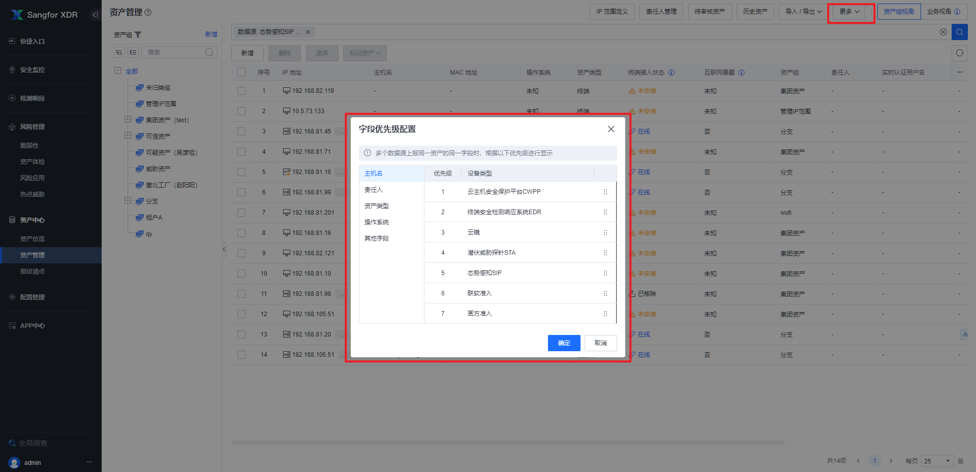
Task: Collapse the left sidebar navigation icon
Action: click(x=95, y=15)
